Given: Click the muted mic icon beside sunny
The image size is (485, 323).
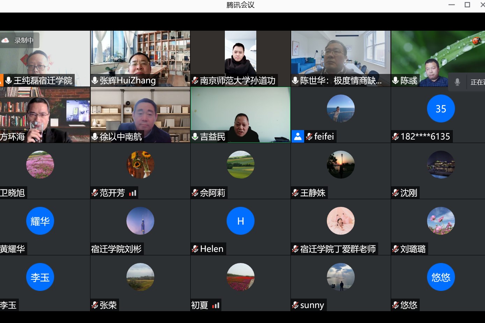Looking at the screenshot, I should click(295, 305).
